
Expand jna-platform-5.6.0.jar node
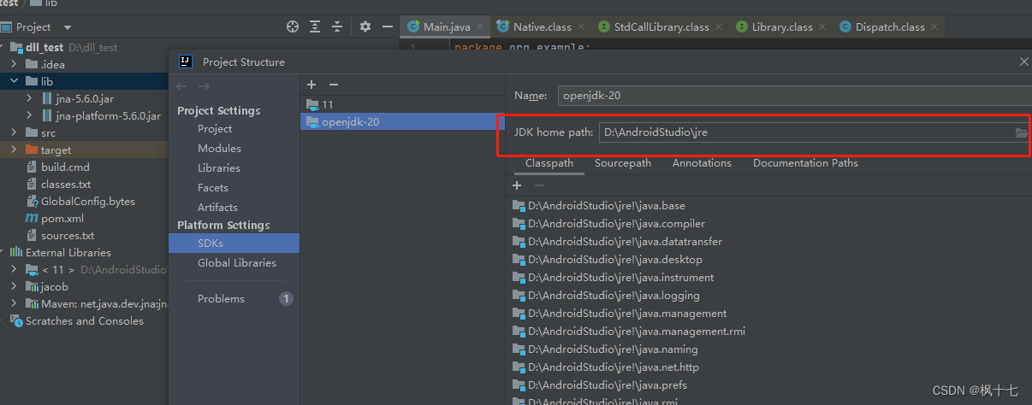click(x=30, y=115)
